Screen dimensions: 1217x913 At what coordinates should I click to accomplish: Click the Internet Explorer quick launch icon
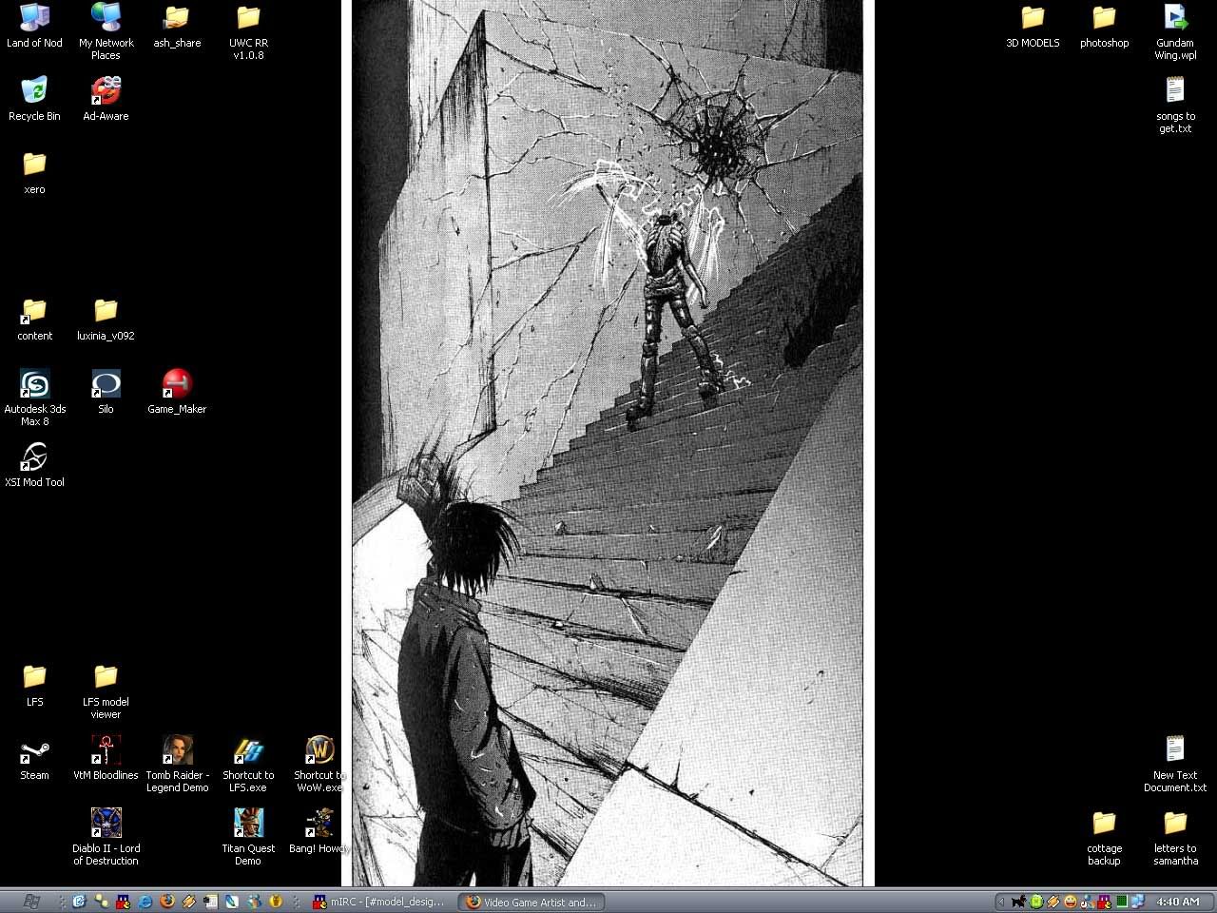[x=145, y=902]
